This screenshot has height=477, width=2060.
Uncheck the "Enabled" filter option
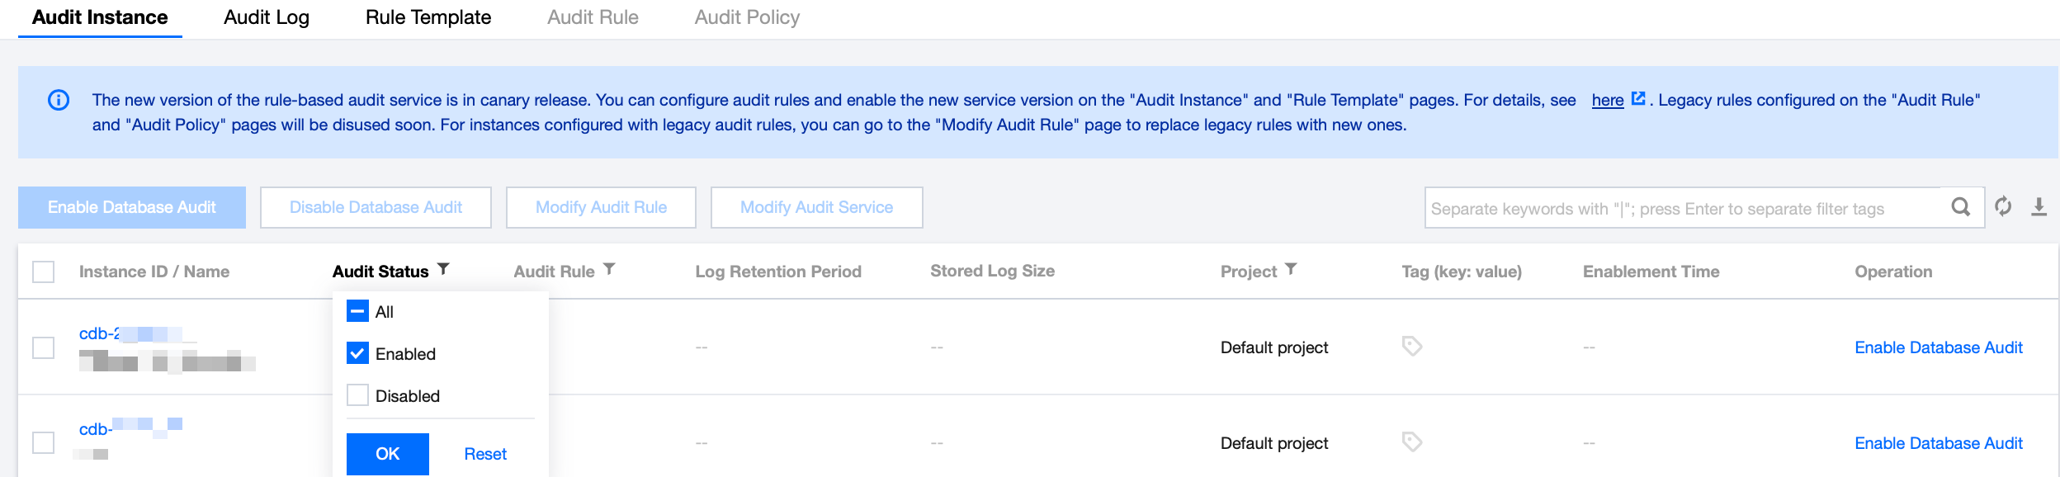357,353
